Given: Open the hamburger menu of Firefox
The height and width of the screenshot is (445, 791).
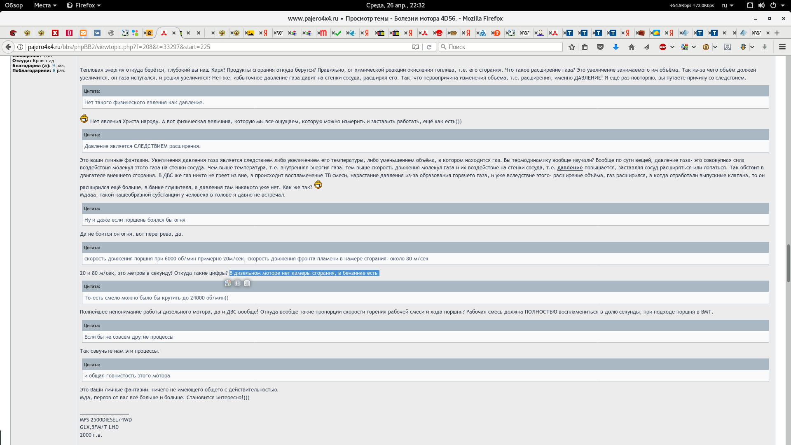Looking at the screenshot, I should point(782,47).
